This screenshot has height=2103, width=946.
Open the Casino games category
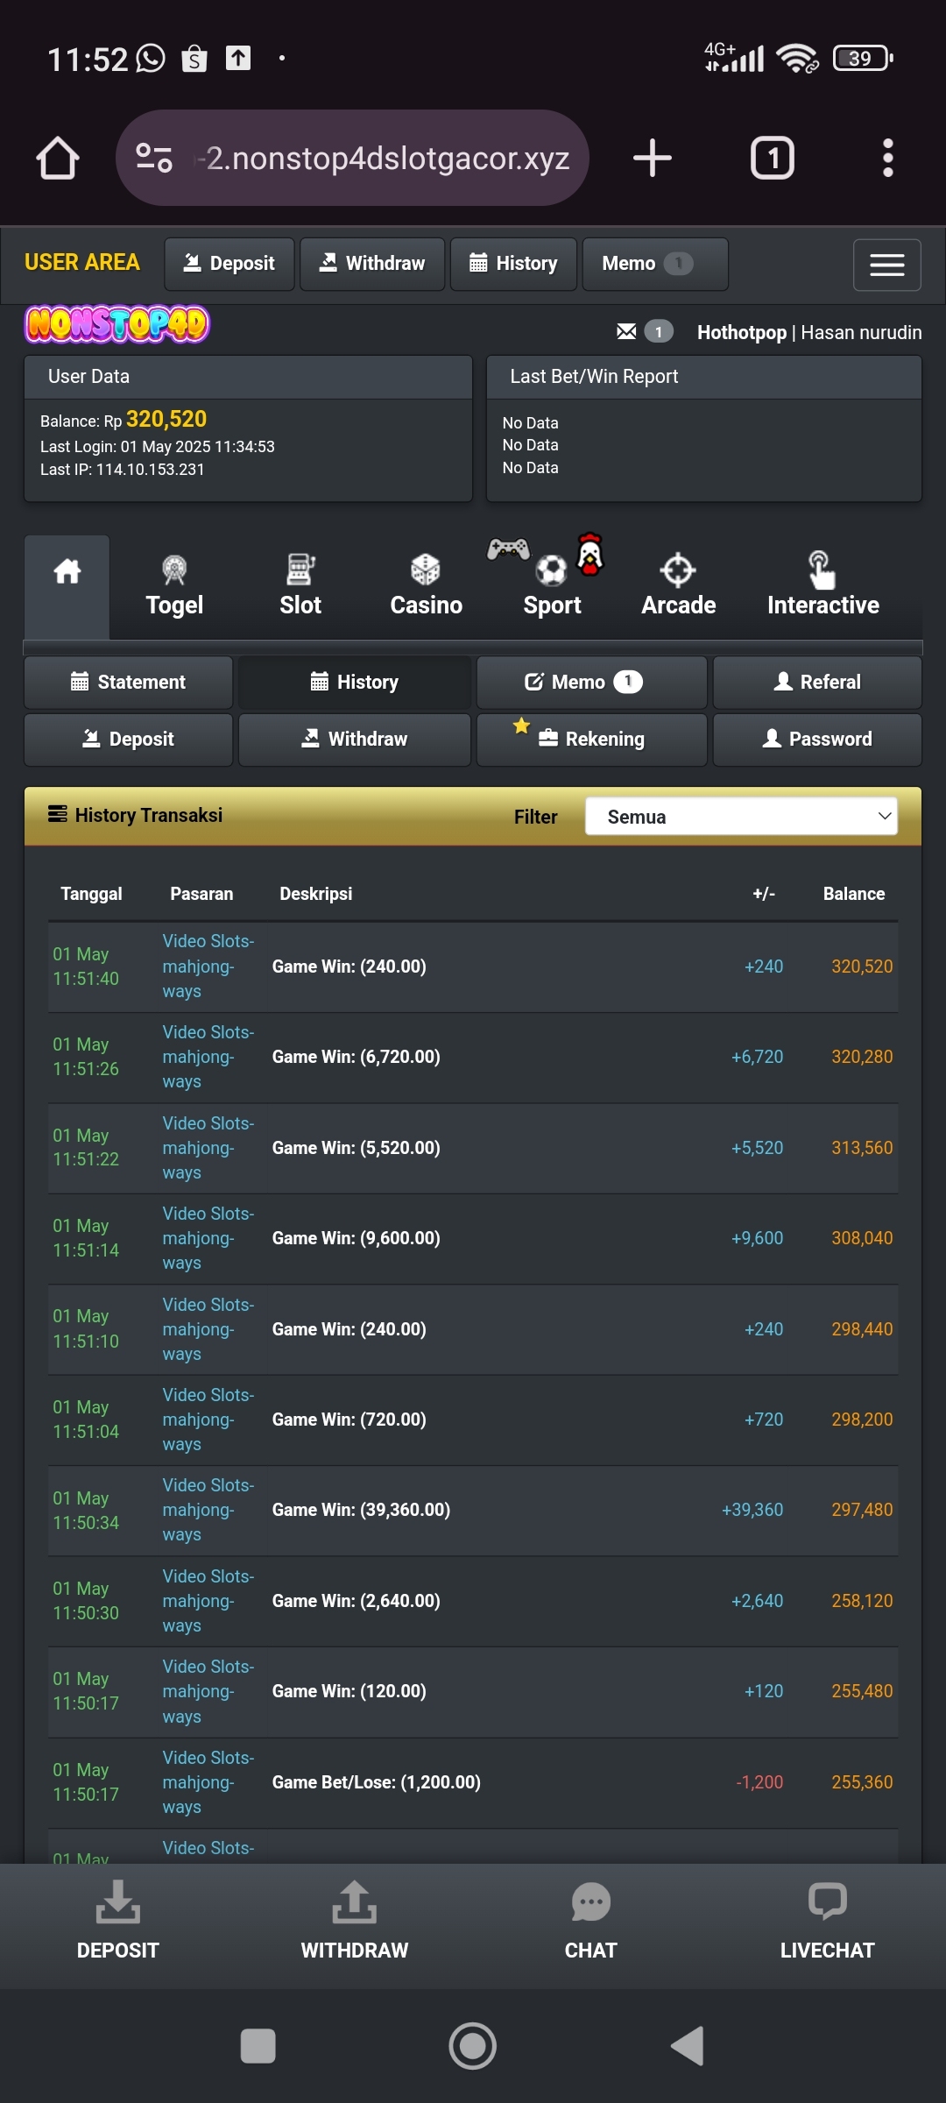(426, 585)
